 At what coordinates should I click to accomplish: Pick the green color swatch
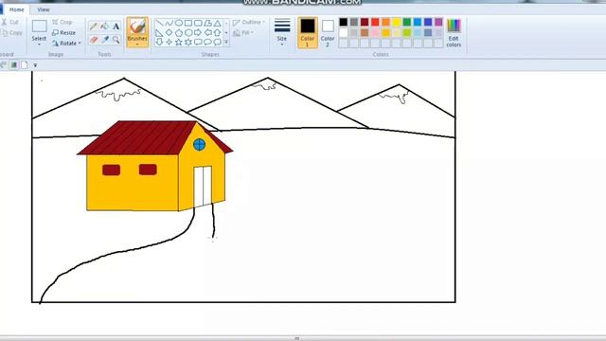407,22
